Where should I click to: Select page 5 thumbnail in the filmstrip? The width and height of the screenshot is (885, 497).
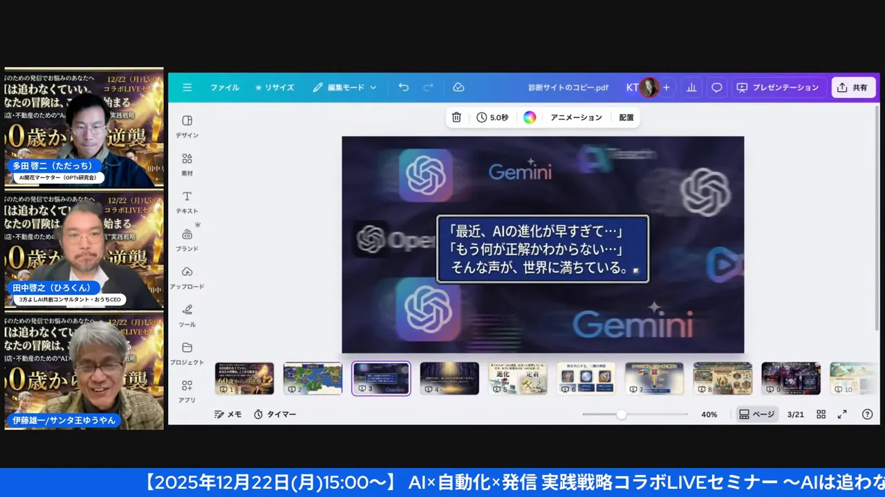tap(517, 378)
